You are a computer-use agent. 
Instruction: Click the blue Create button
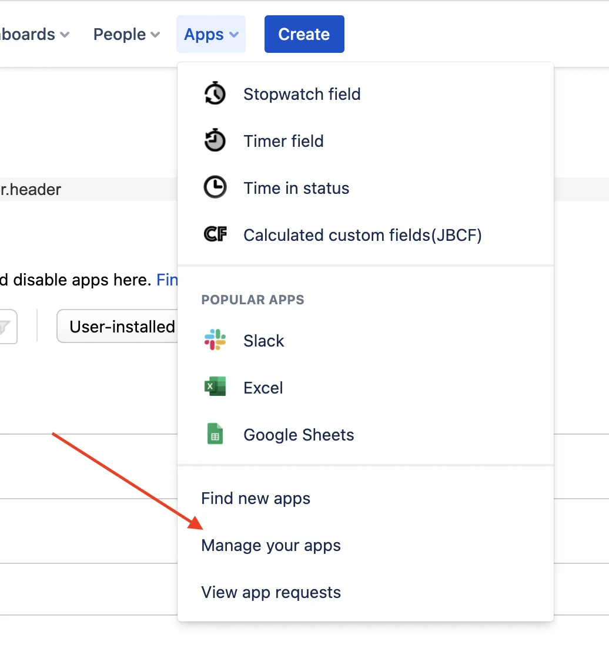pyautogui.click(x=304, y=34)
